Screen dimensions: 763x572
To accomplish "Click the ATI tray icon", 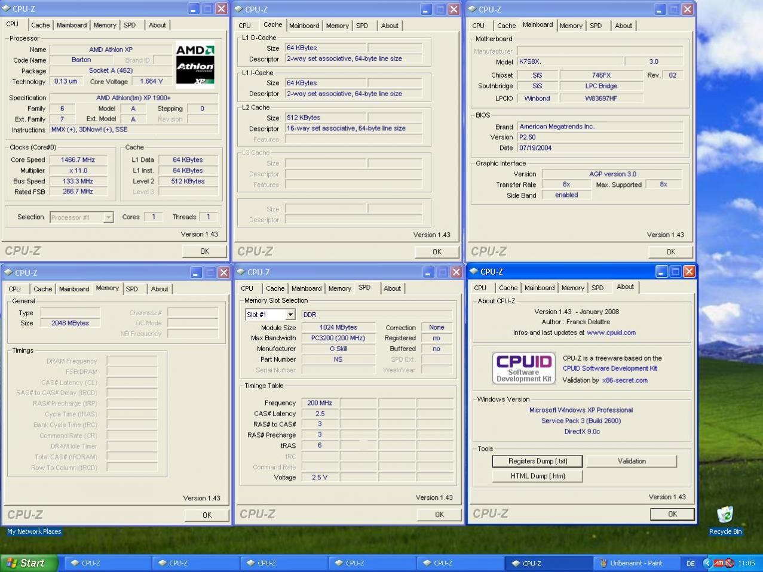I will point(718,562).
